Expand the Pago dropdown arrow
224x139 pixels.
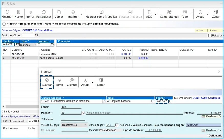coord(191,14)
